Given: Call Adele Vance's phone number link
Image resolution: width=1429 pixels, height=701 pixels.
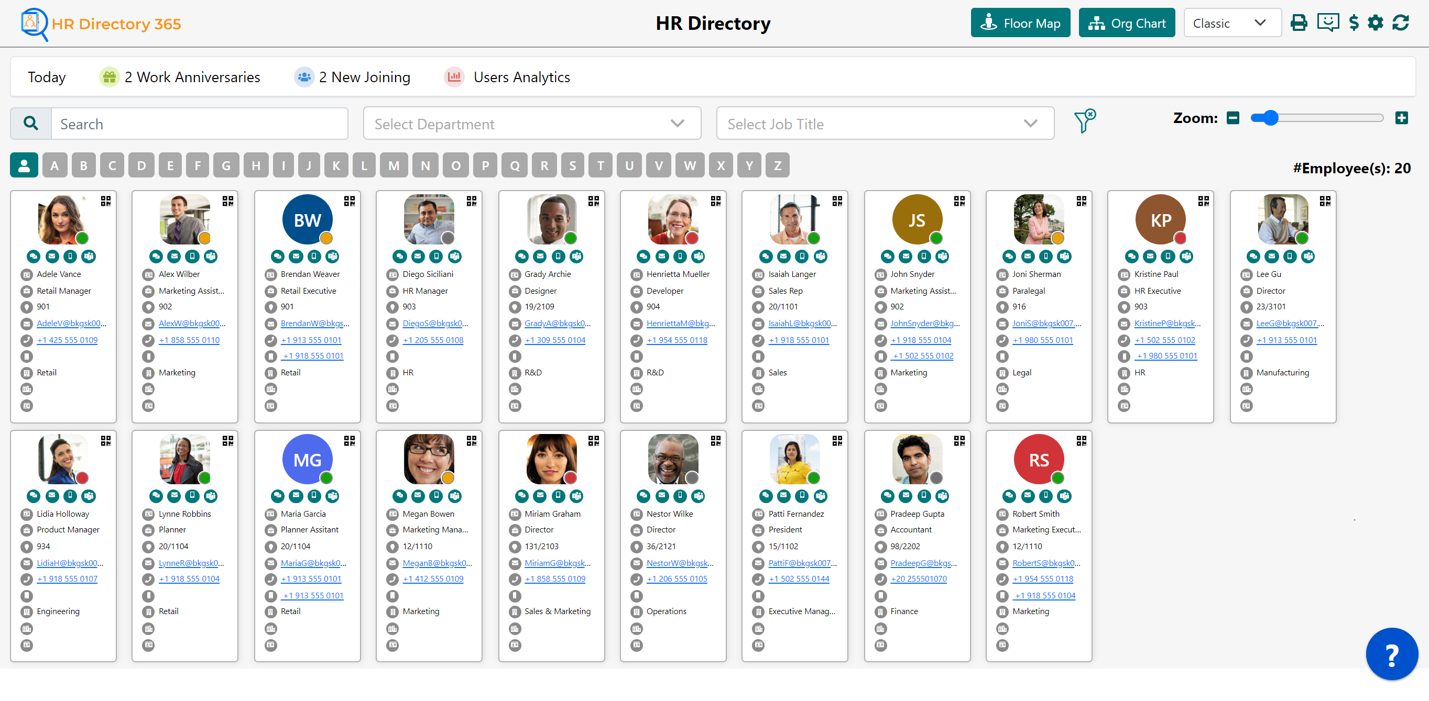Looking at the screenshot, I should tap(67, 340).
